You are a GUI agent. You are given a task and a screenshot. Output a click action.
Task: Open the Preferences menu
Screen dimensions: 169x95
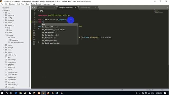coord(46,4)
